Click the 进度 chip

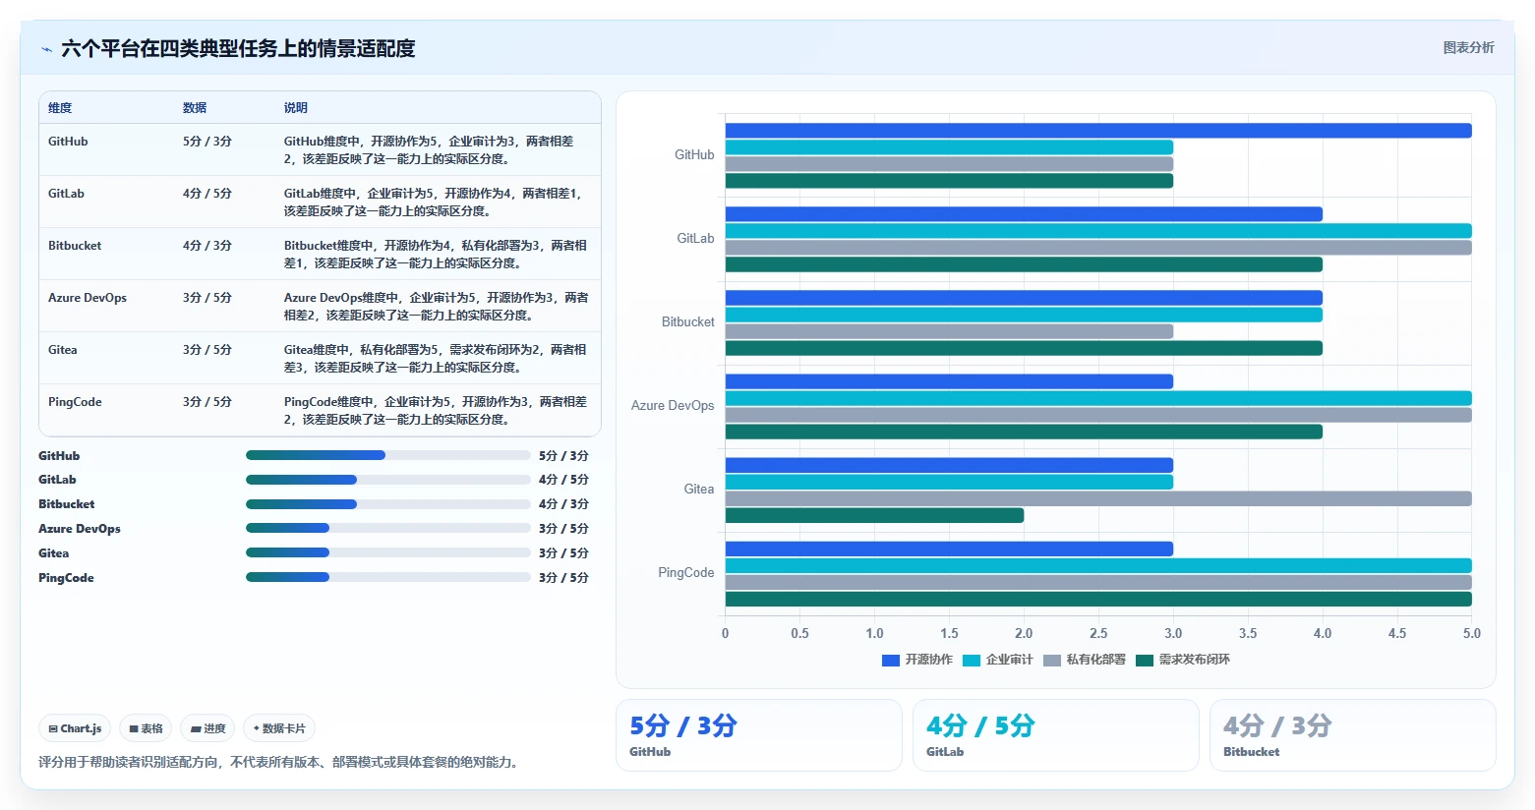[x=207, y=728]
